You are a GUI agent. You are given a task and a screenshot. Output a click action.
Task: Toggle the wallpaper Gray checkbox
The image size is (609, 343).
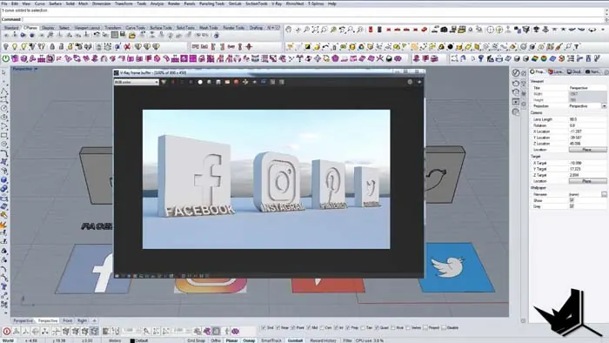pos(572,206)
